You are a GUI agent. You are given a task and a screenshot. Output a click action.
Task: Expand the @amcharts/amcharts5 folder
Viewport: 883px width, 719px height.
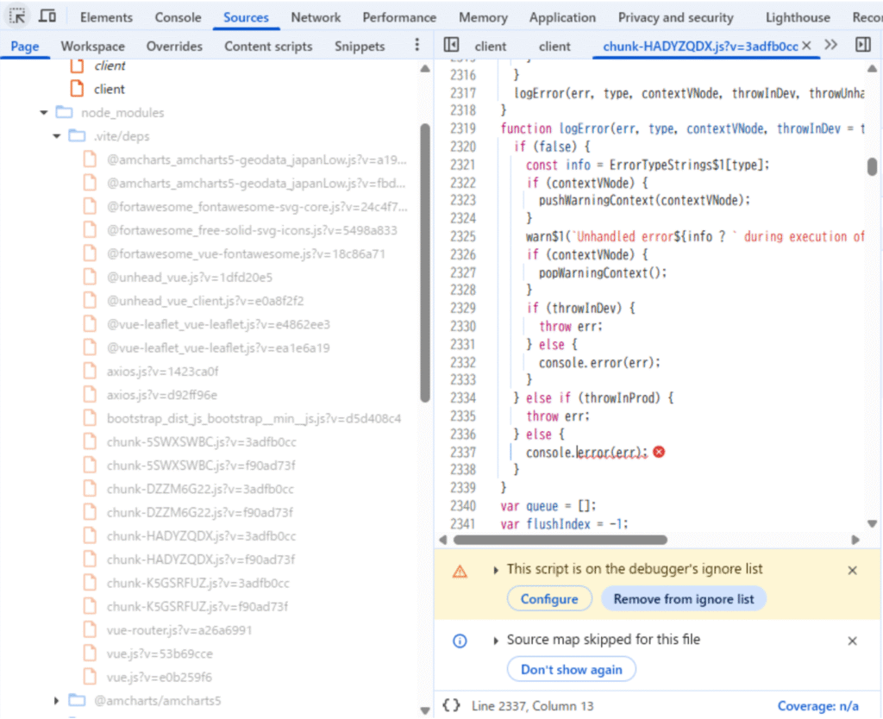[57, 700]
